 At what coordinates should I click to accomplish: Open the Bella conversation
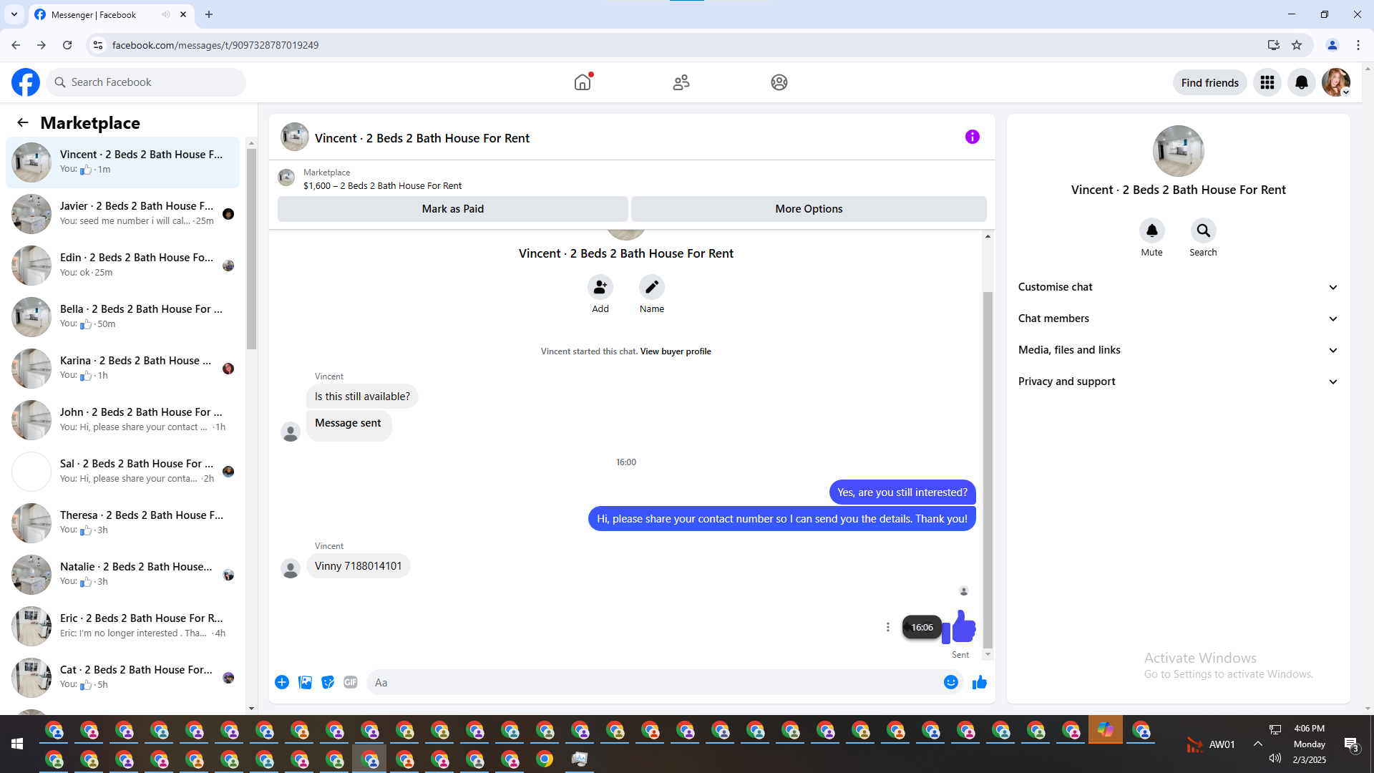click(123, 317)
